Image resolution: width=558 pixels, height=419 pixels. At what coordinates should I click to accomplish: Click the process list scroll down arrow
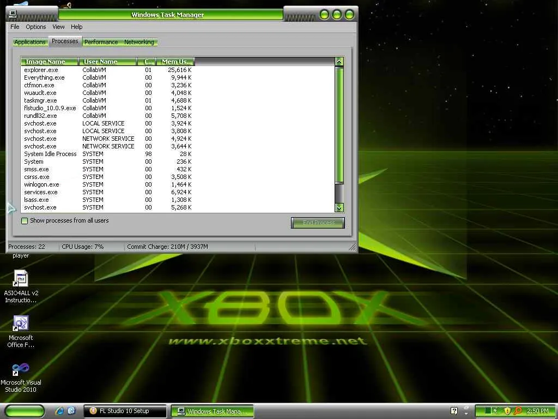(x=339, y=208)
